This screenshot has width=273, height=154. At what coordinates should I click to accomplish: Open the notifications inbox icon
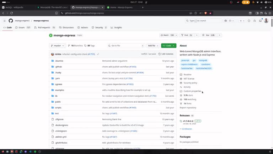(x=260, y=21)
